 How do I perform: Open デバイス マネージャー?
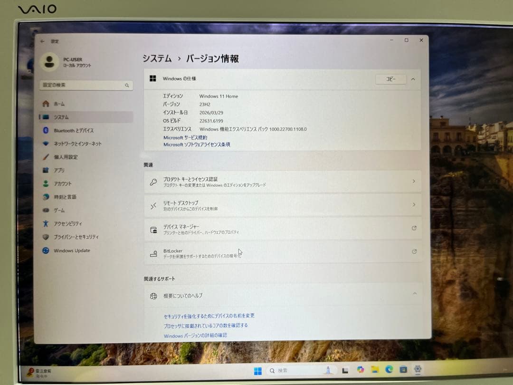282,229
